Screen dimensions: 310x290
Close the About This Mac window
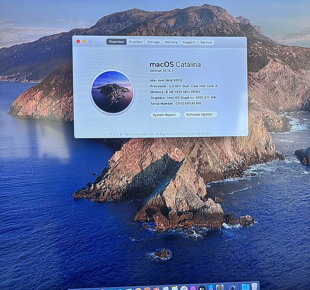[x=78, y=41]
